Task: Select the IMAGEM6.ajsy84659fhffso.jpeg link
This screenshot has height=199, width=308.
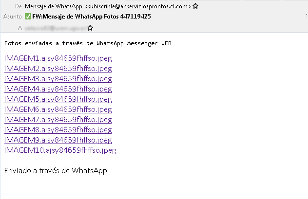Action: (58, 109)
